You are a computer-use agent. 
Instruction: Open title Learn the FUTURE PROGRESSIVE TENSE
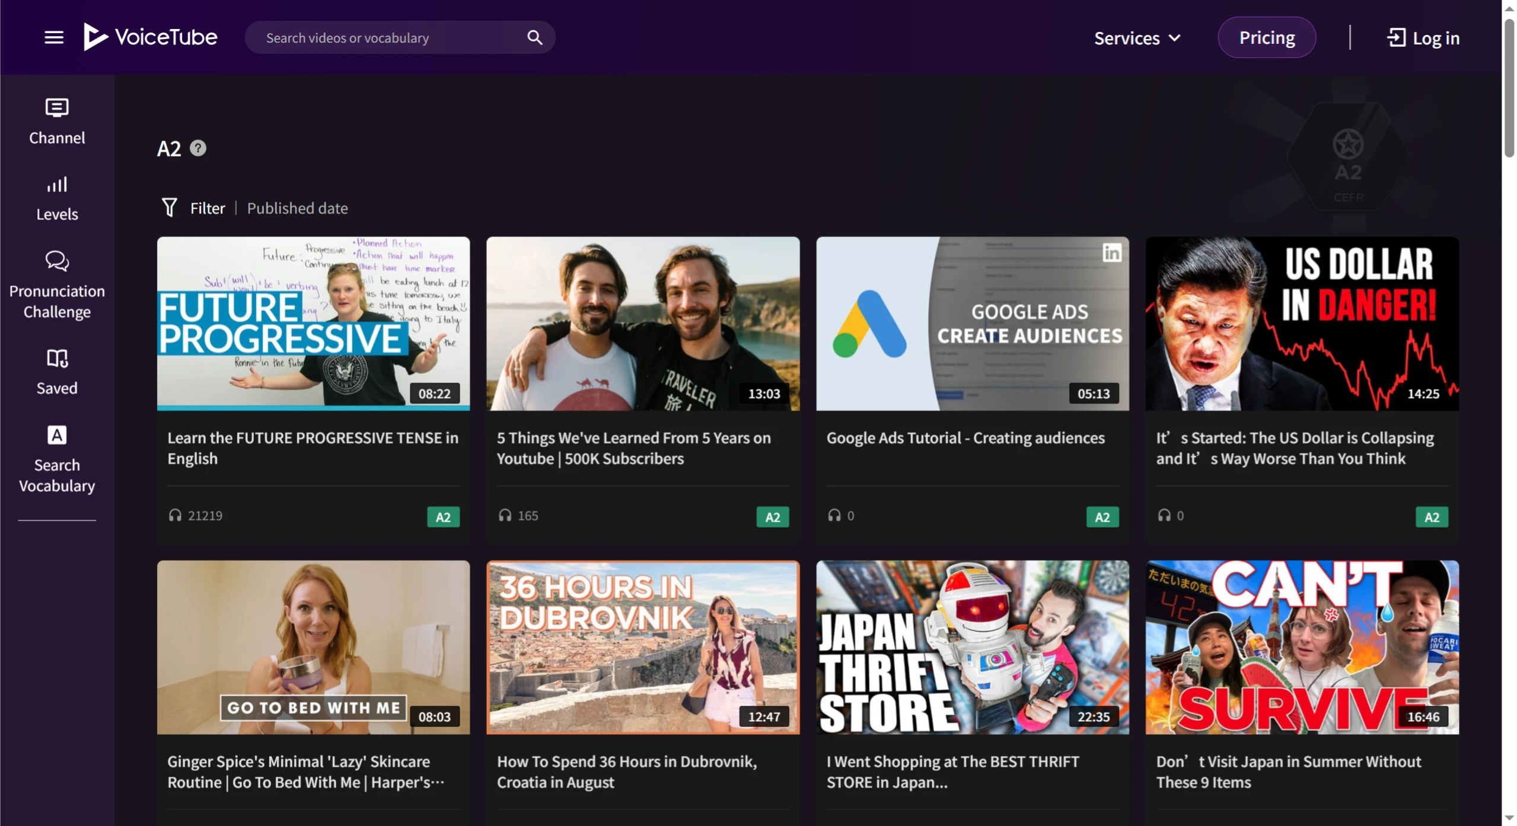click(x=313, y=448)
